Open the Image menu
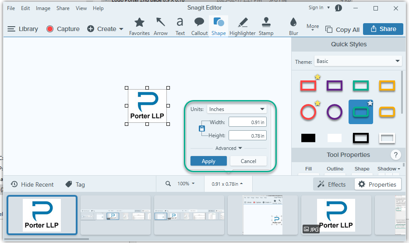This screenshot has height=243, width=409. [43, 8]
